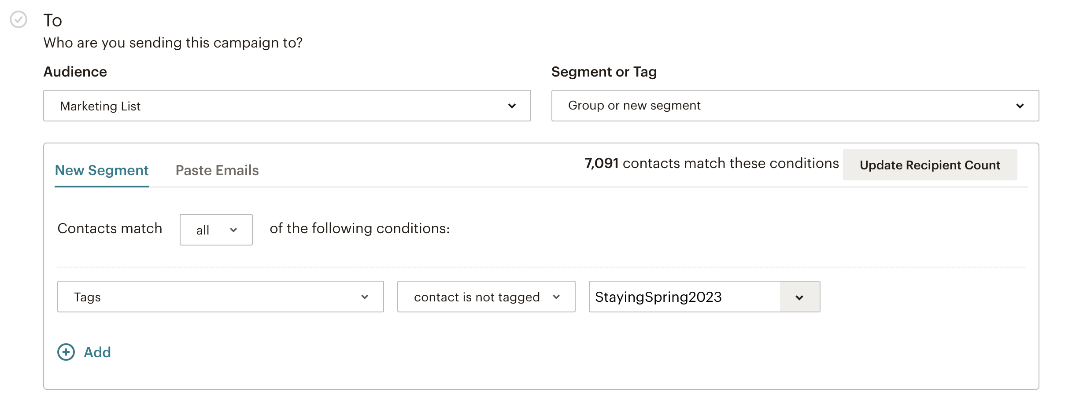The height and width of the screenshot is (396, 1072).
Task: Click the Add condition link text
Action: pos(97,352)
